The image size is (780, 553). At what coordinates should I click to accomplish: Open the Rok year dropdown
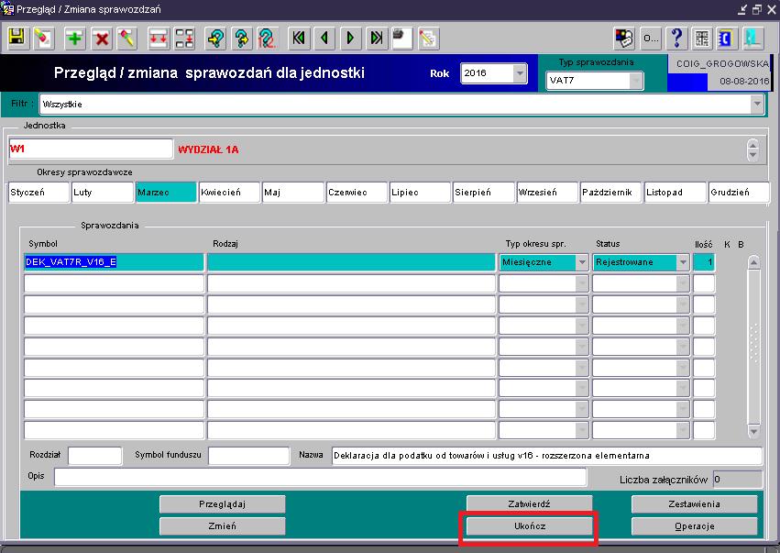[x=520, y=73]
